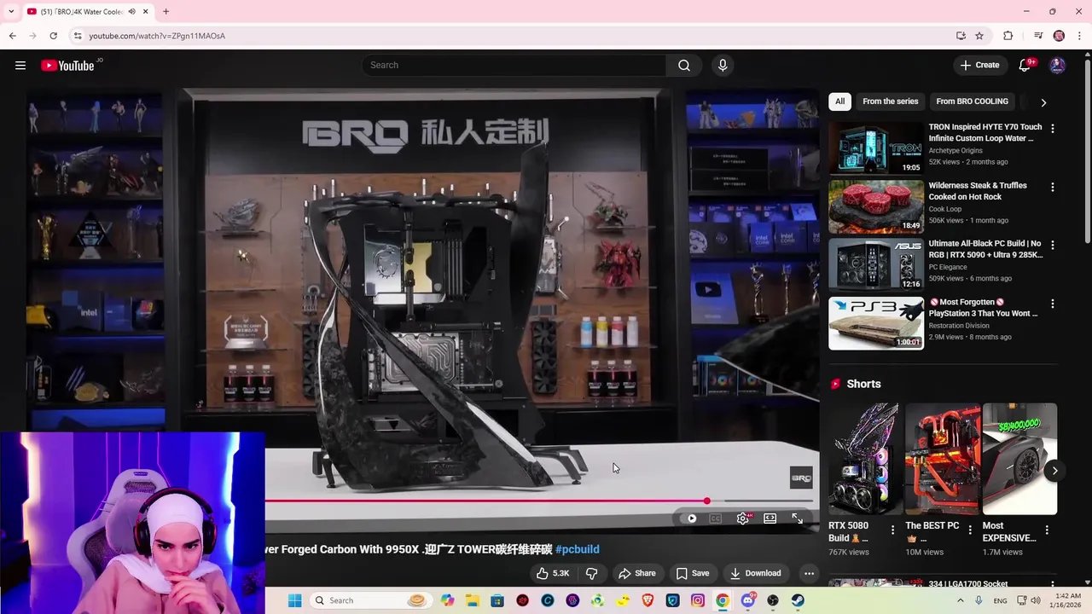Bookmark this tab with star icon
The width and height of the screenshot is (1092, 614).
point(979,36)
